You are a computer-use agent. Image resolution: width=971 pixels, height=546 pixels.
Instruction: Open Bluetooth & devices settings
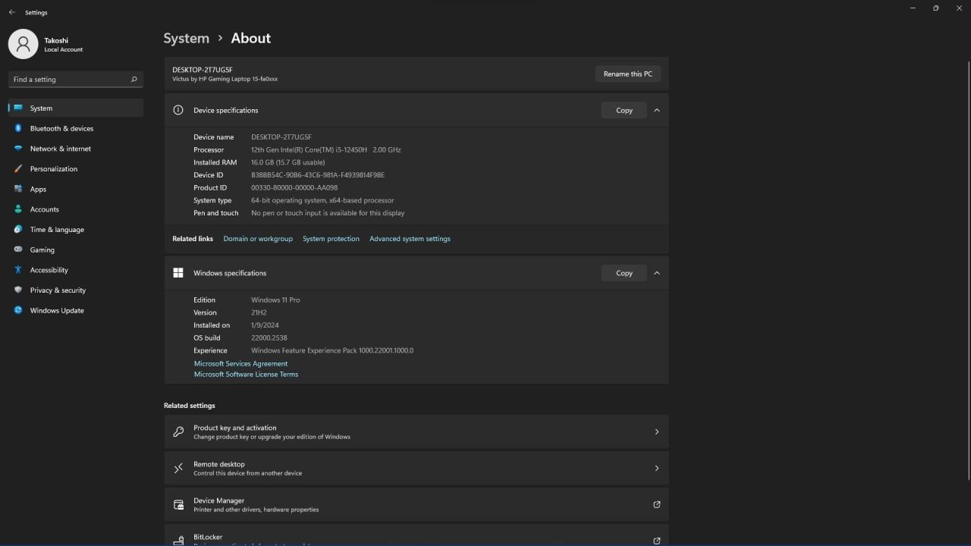click(x=76, y=128)
